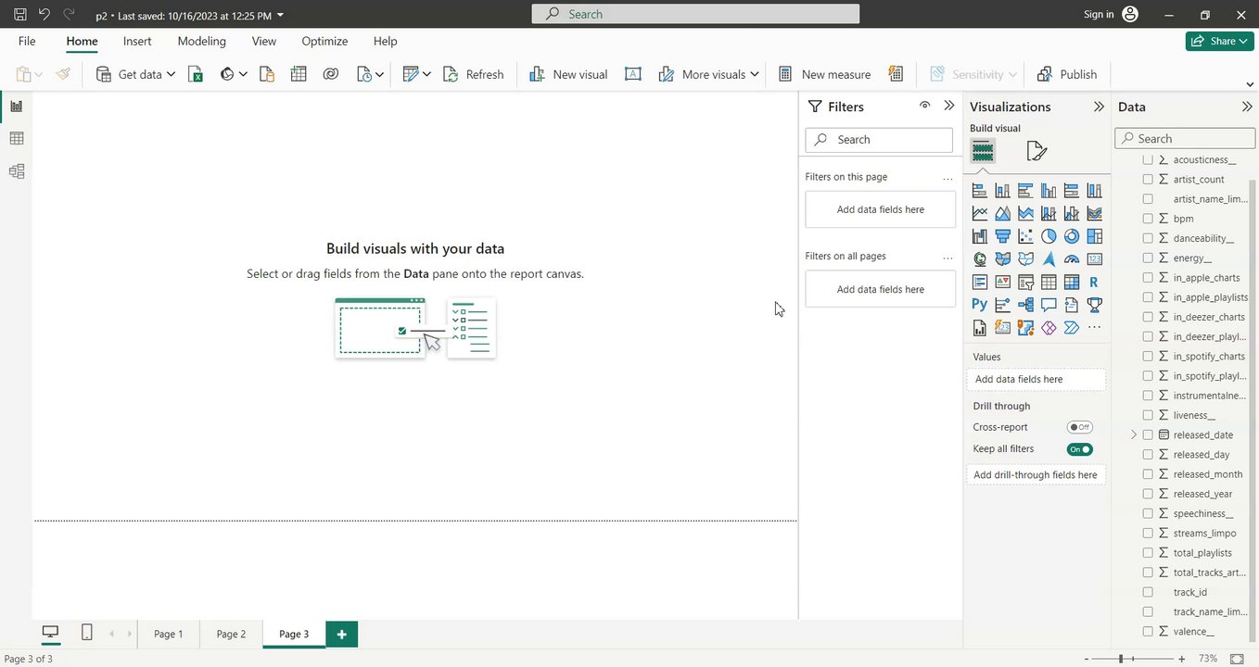Open the Get data dropdown arrow
Image resolution: width=1259 pixels, height=667 pixels.
[171, 74]
